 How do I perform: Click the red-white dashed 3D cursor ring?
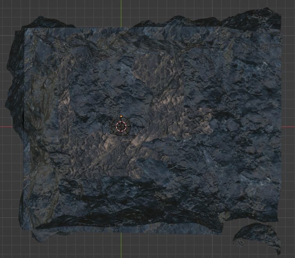tap(121, 126)
